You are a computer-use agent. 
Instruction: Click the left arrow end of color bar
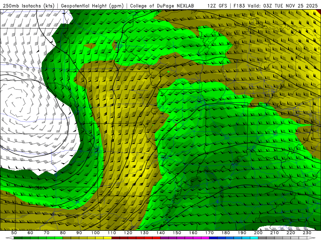click(10, 238)
